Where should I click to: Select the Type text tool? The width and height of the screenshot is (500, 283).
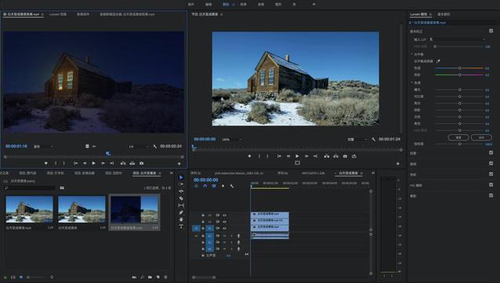click(x=181, y=227)
